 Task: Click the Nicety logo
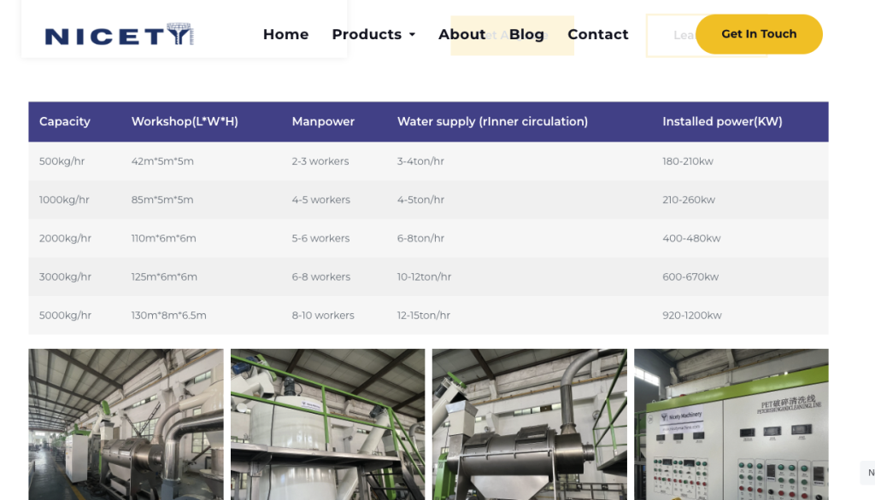tap(119, 35)
